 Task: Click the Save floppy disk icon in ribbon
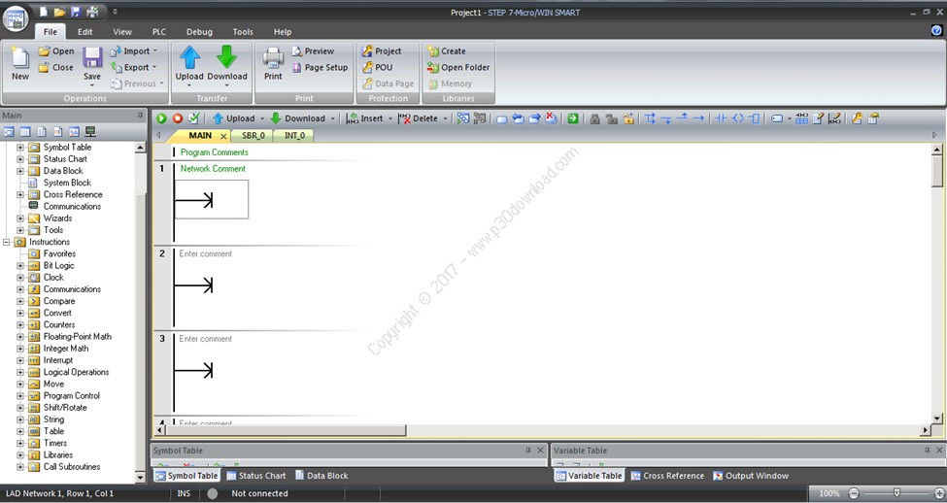point(92,58)
